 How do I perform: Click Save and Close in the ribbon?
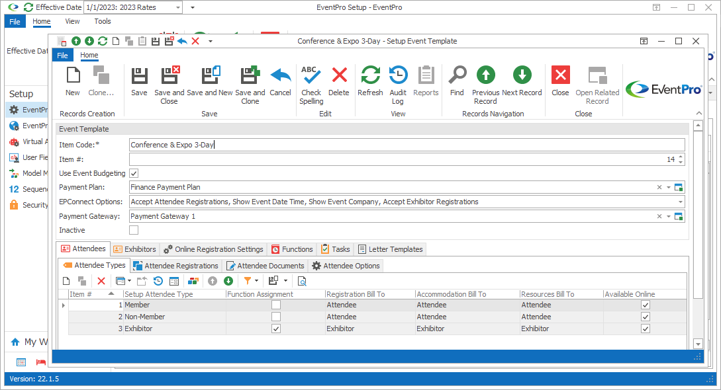pyautogui.click(x=169, y=85)
